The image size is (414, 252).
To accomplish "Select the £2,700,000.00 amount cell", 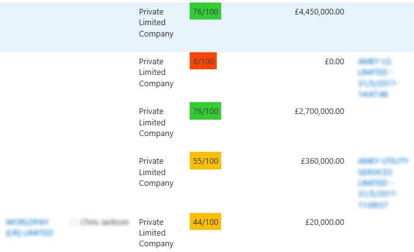I will (319, 112).
